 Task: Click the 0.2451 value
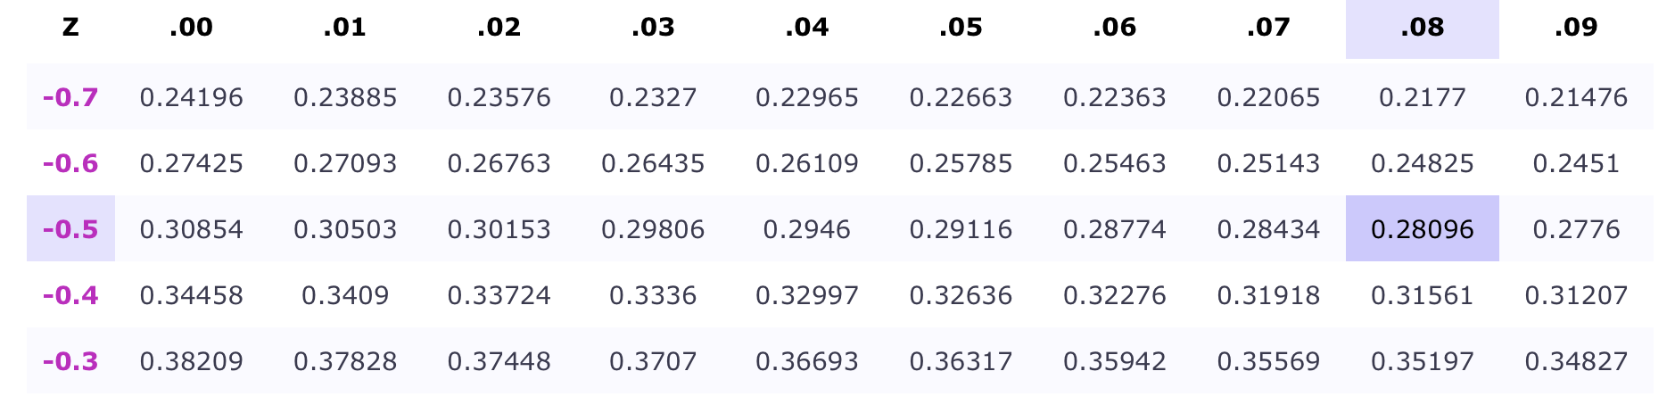pyautogui.click(x=1576, y=163)
